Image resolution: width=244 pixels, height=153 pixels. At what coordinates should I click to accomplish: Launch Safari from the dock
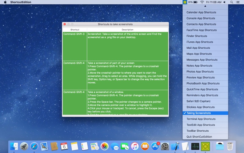[34, 146]
